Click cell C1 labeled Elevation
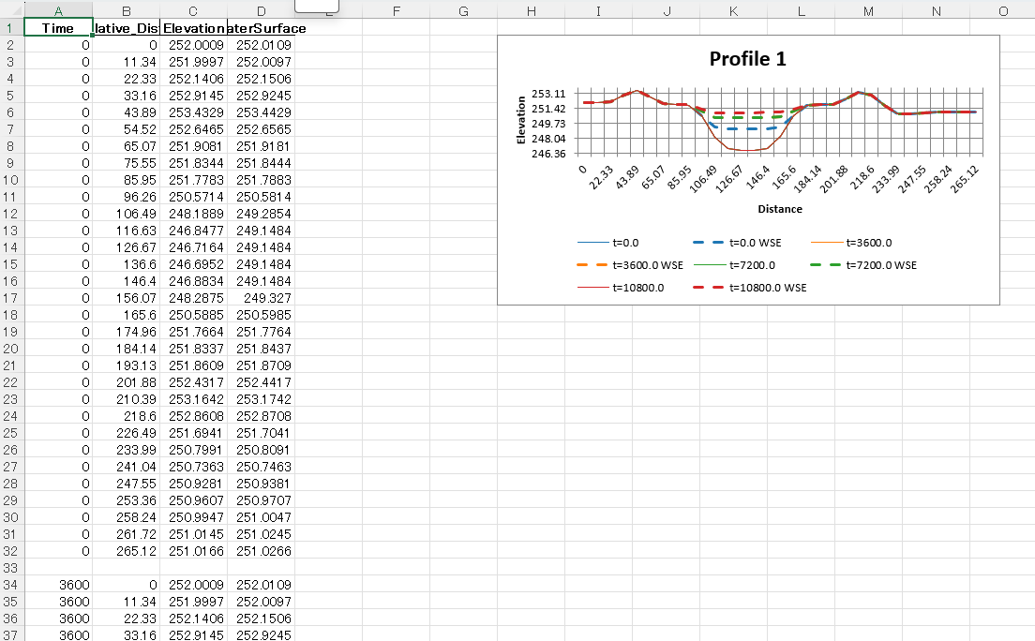1035x641 pixels. [x=194, y=28]
